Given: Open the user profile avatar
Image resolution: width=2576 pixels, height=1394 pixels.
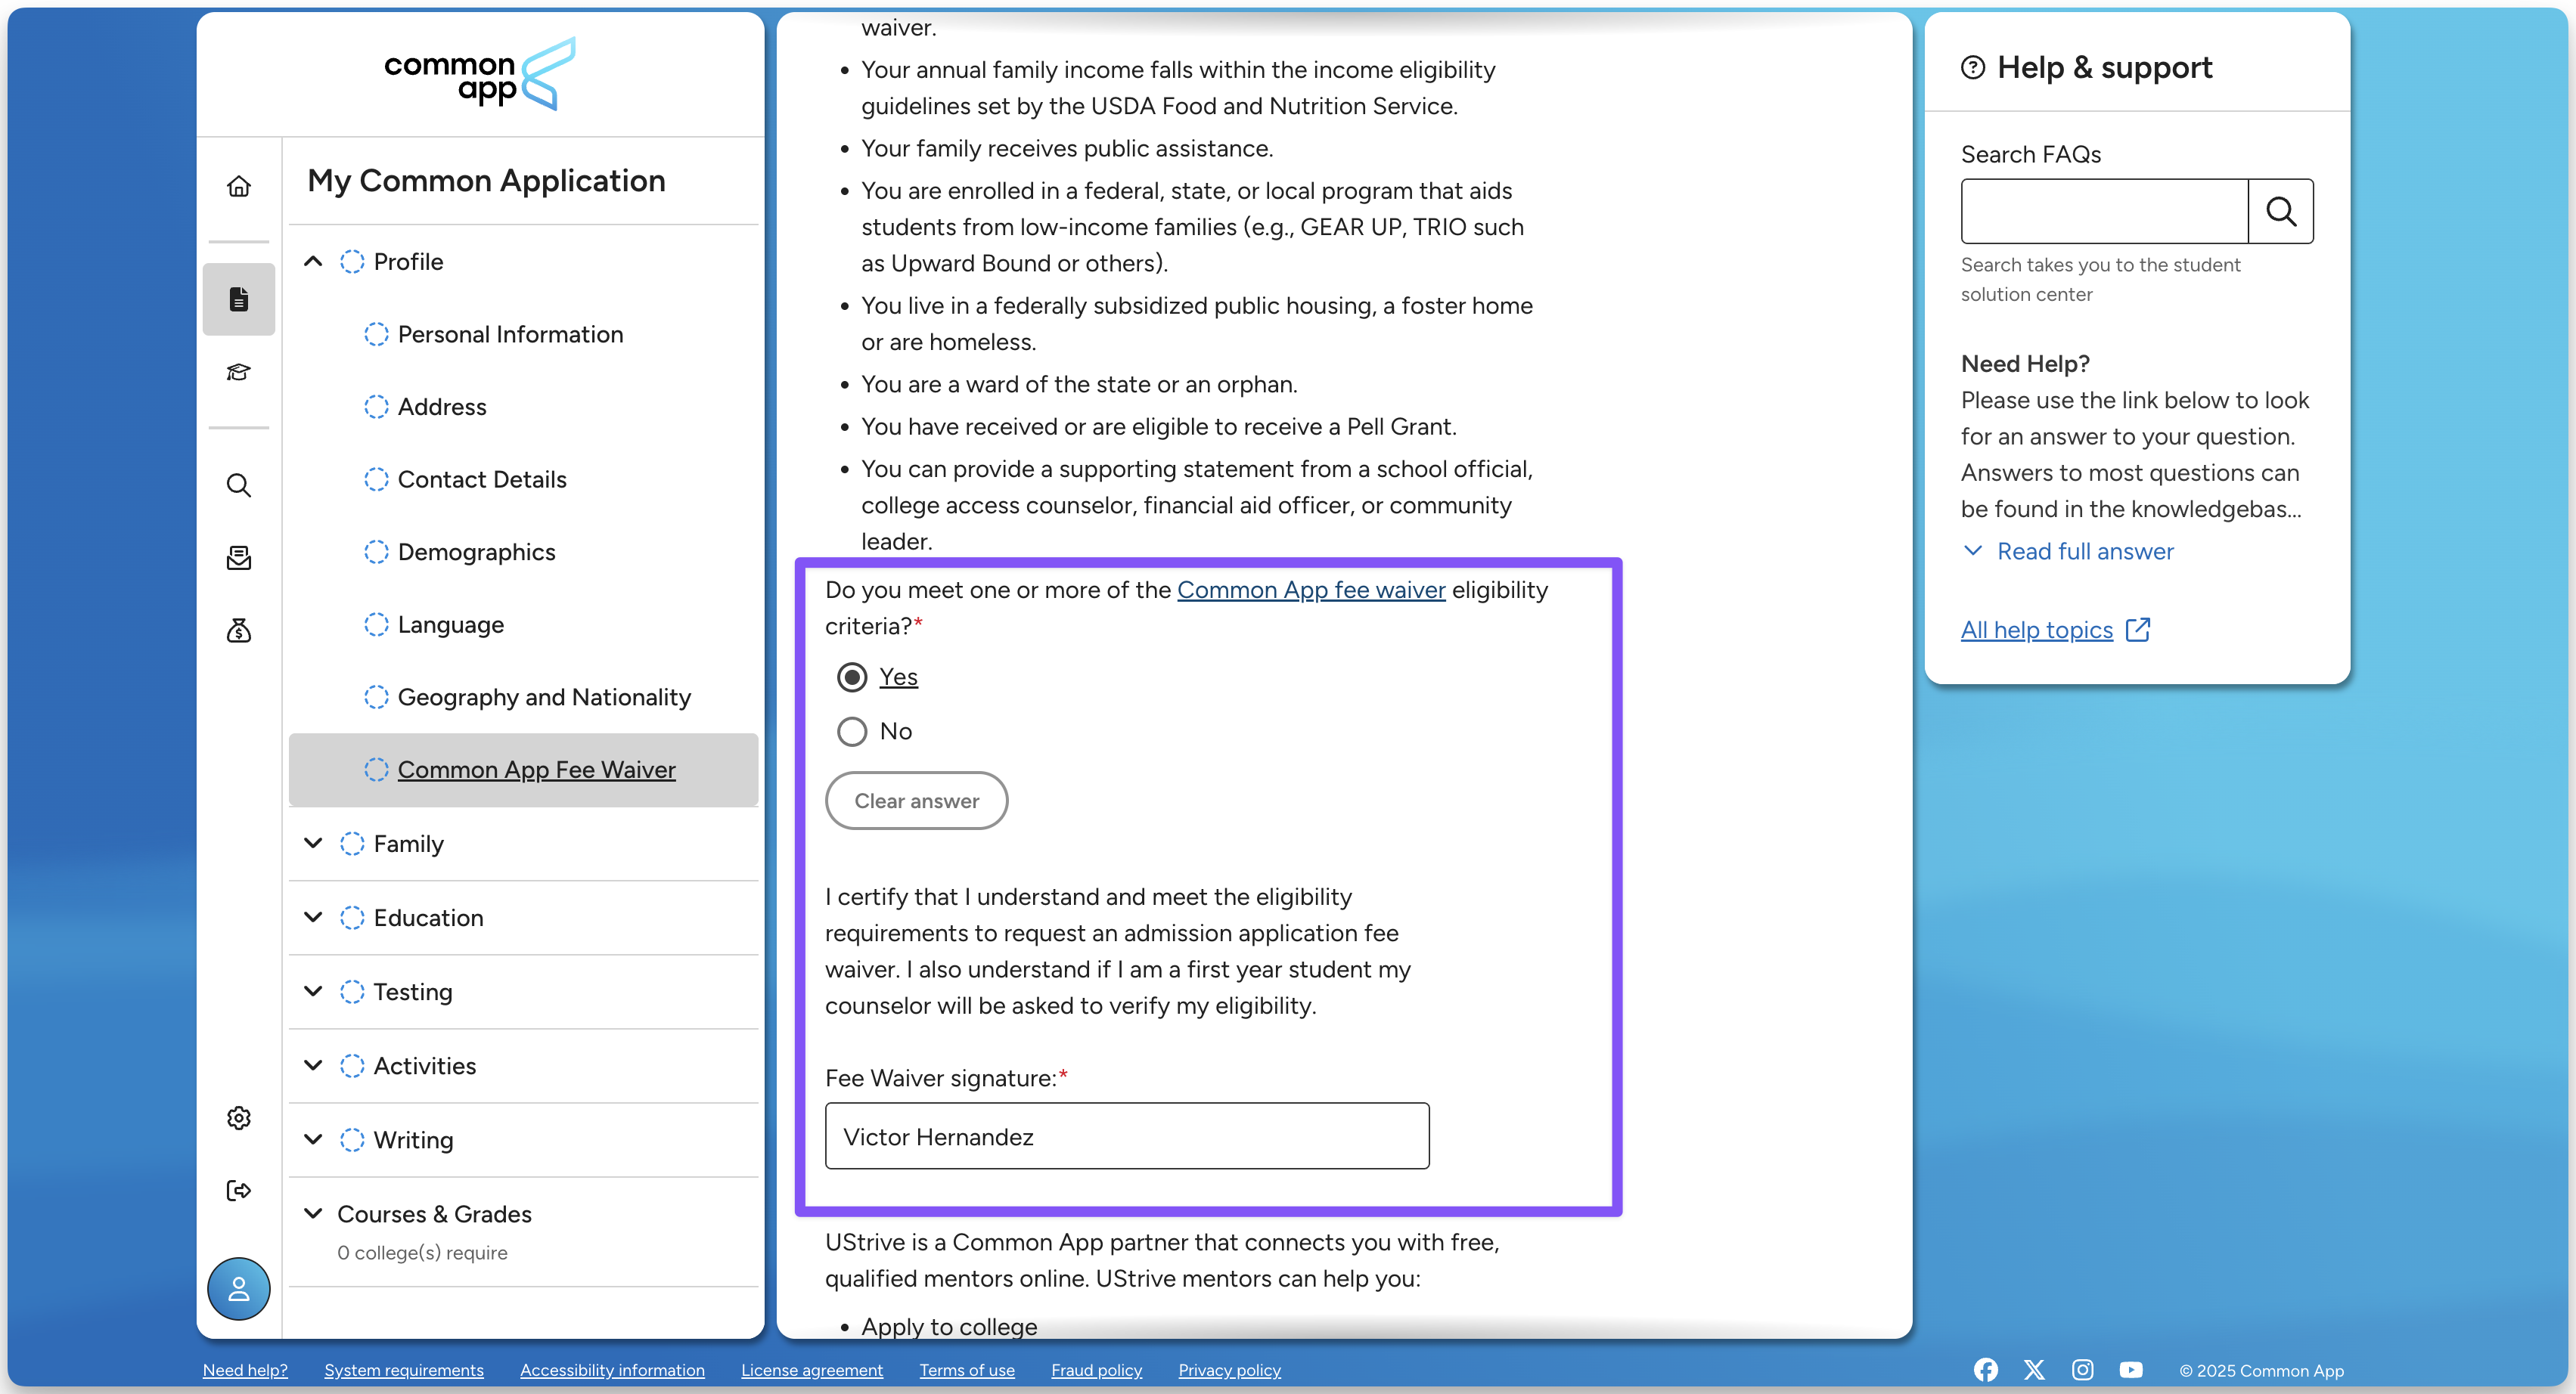Looking at the screenshot, I should click(238, 1289).
